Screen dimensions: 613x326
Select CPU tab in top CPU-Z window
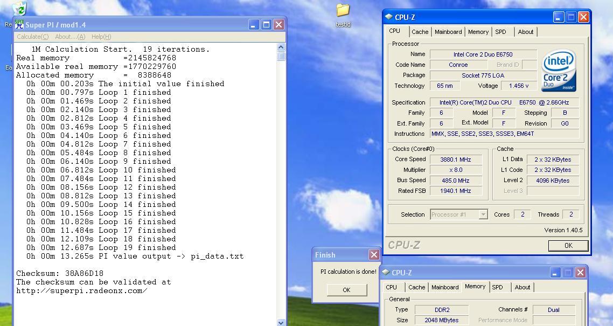tap(394, 31)
